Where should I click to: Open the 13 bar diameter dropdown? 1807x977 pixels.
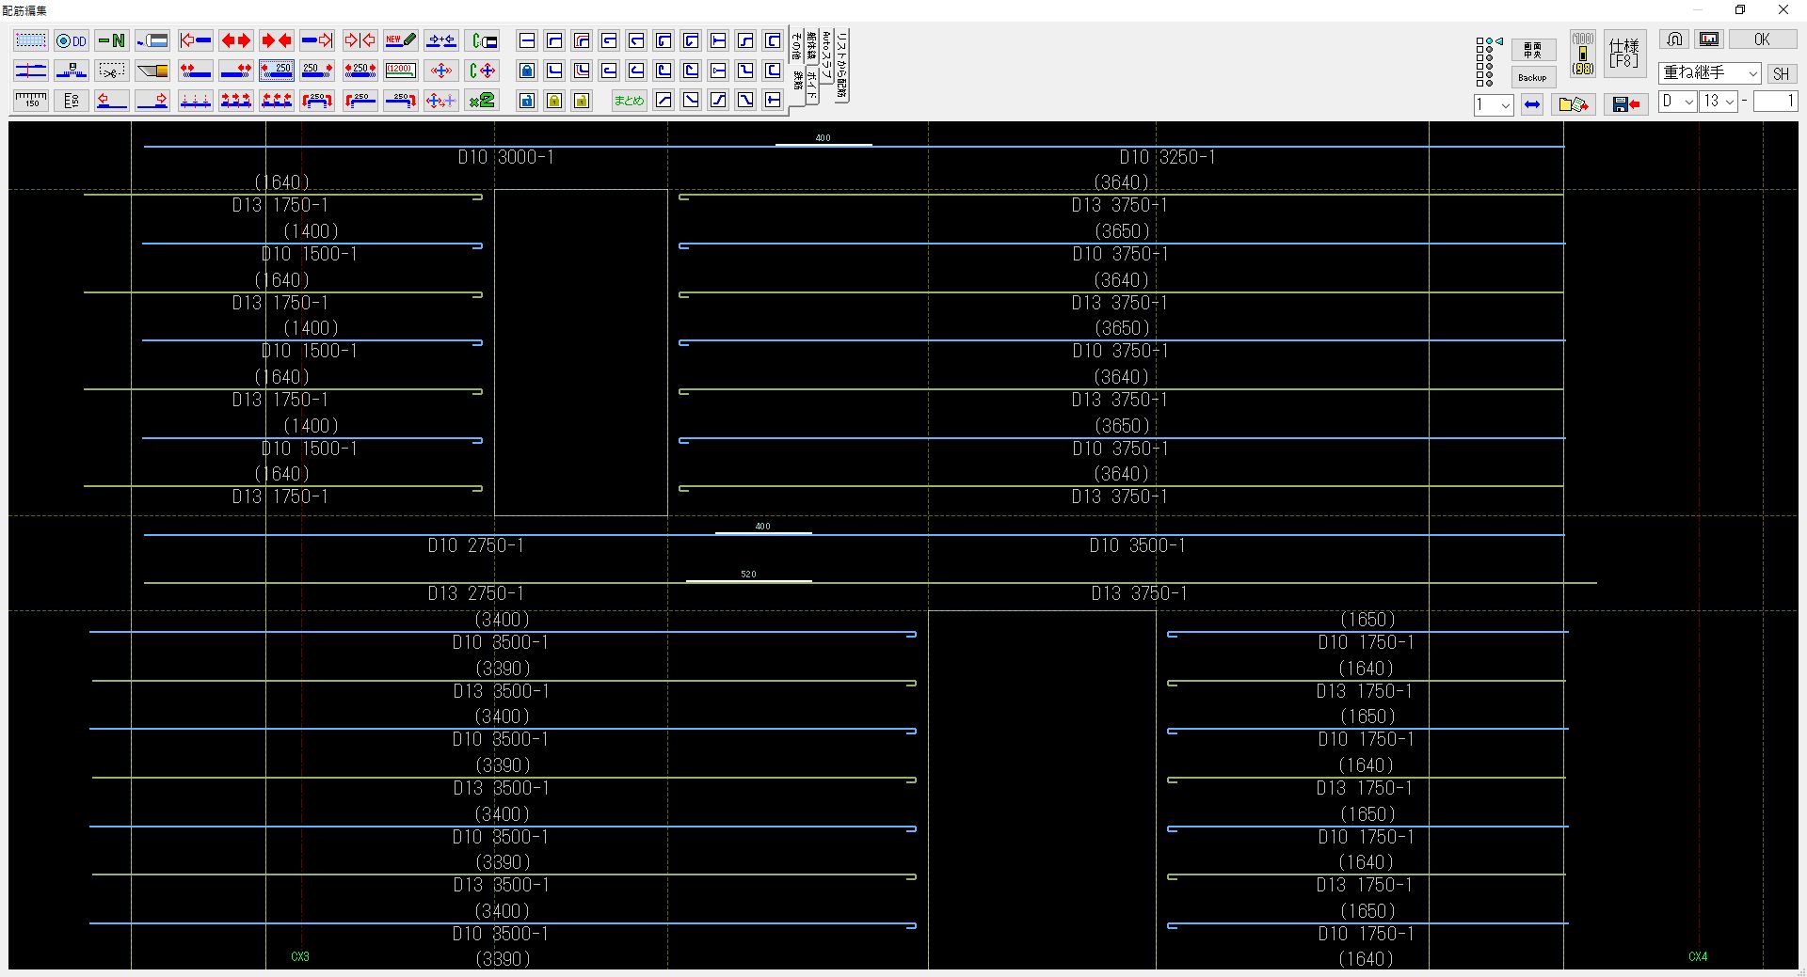click(x=1719, y=101)
